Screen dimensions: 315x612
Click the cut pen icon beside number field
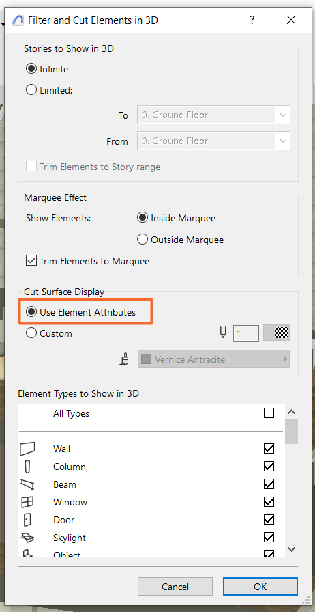click(x=223, y=333)
